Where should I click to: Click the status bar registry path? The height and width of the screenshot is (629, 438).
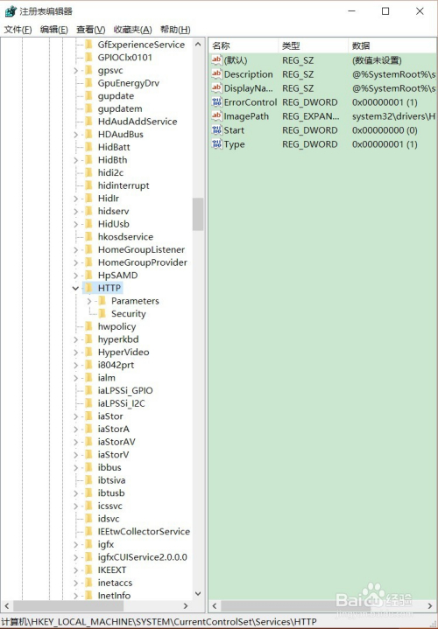[x=159, y=621]
